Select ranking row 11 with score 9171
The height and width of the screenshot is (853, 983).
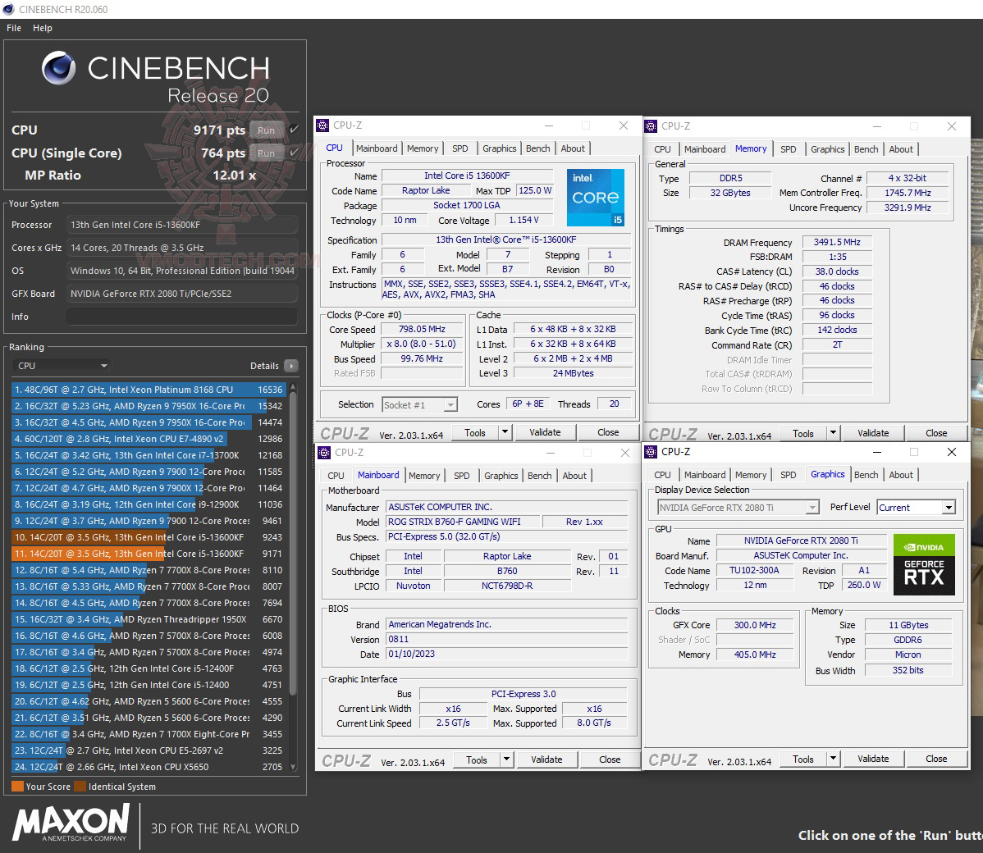point(148,554)
